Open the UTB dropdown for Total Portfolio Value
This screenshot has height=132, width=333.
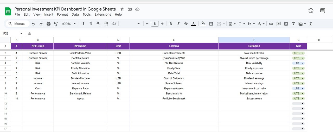click(x=298, y=53)
